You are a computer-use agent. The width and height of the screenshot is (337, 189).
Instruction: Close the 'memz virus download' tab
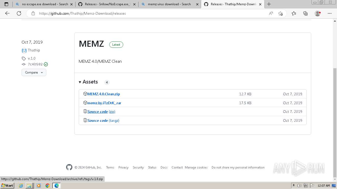point(197,4)
